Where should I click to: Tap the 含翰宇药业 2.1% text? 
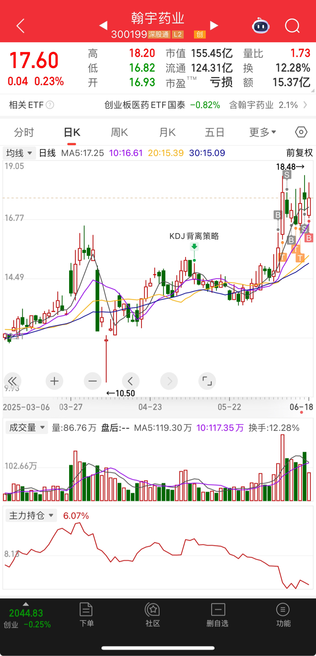tap(263, 105)
